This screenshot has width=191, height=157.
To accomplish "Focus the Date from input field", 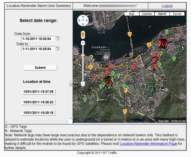I will coord(38,39).
